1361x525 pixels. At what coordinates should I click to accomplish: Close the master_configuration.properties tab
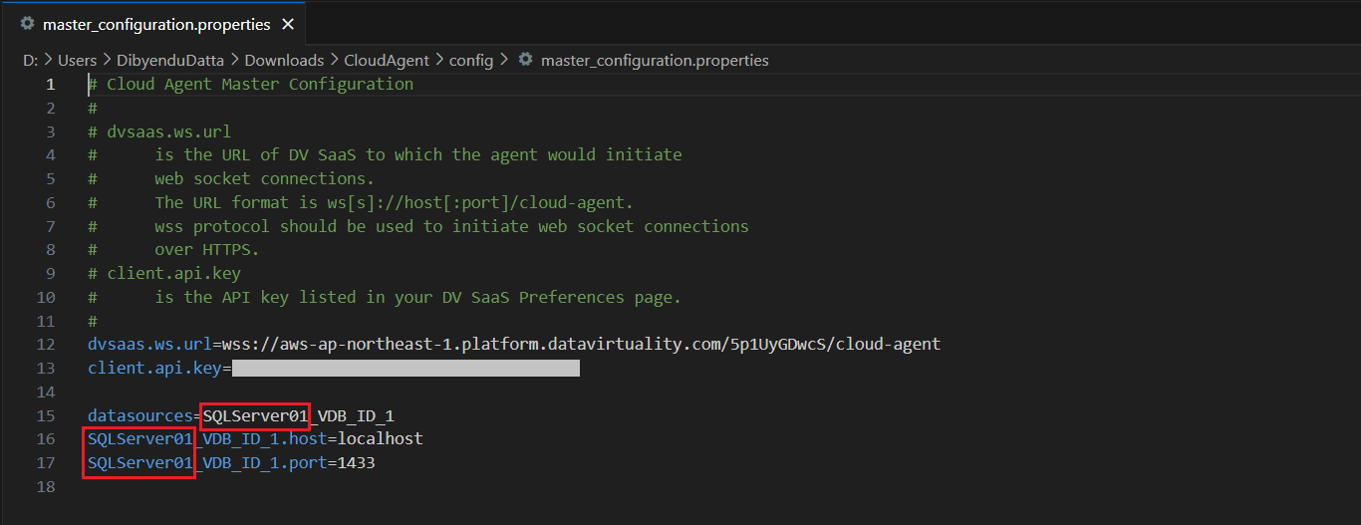(288, 24)
